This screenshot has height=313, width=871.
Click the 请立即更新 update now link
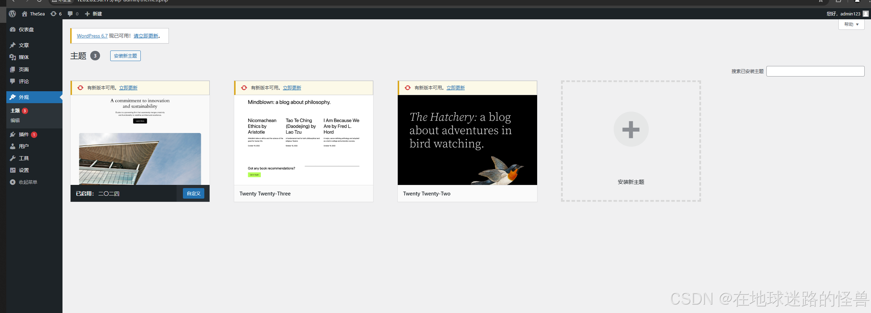tap(146, 36)
